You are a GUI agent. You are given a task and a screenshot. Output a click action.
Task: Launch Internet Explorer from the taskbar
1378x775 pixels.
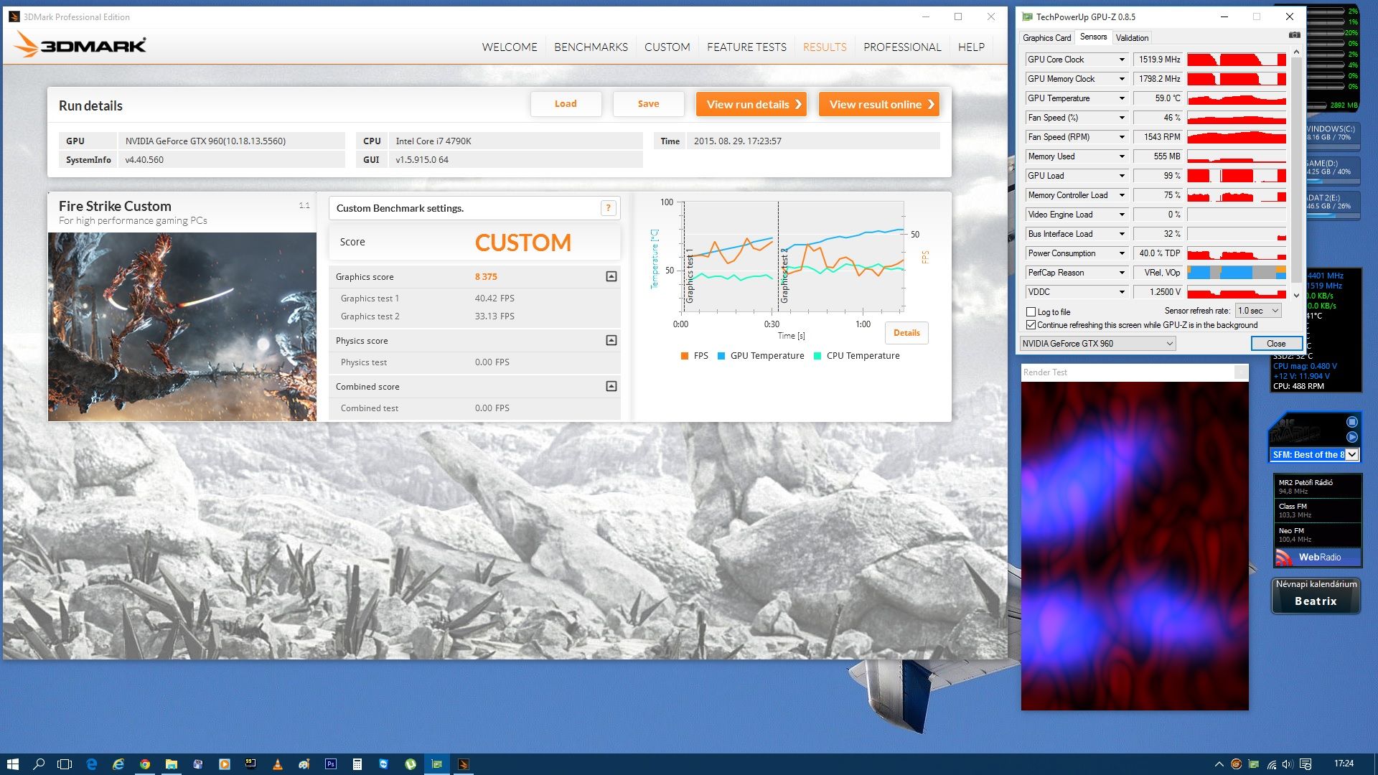pos(118,764)
